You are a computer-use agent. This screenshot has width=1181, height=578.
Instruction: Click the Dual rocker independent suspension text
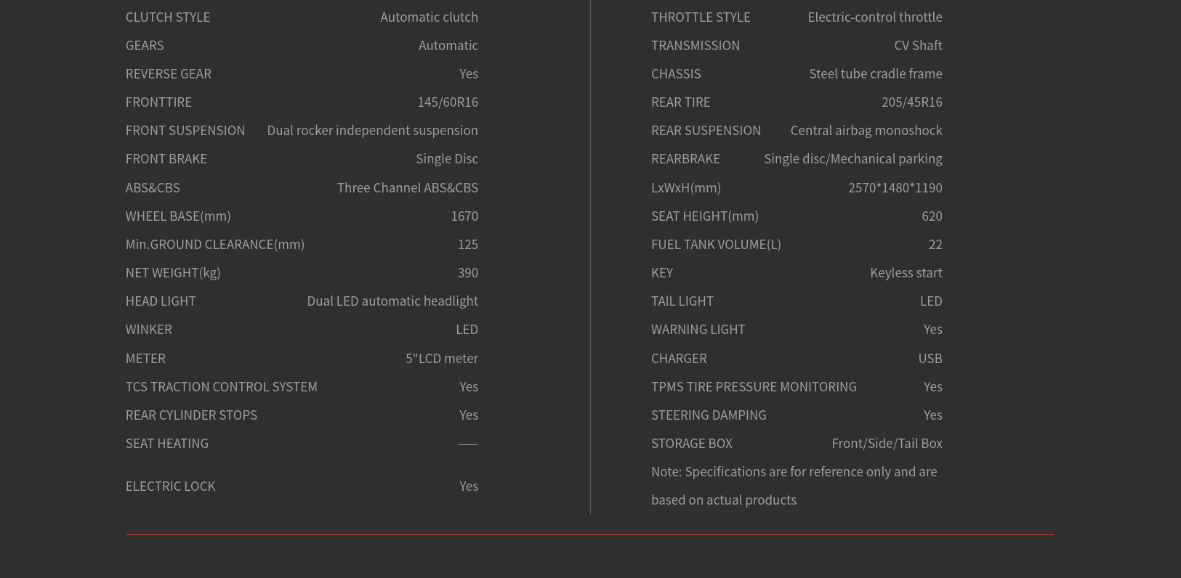(372, 131)
